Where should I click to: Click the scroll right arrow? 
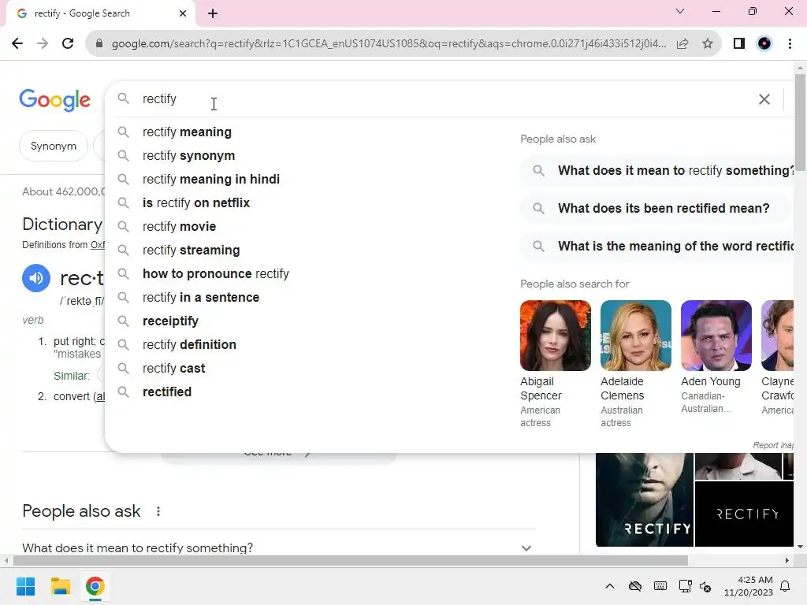click(787, 560)
